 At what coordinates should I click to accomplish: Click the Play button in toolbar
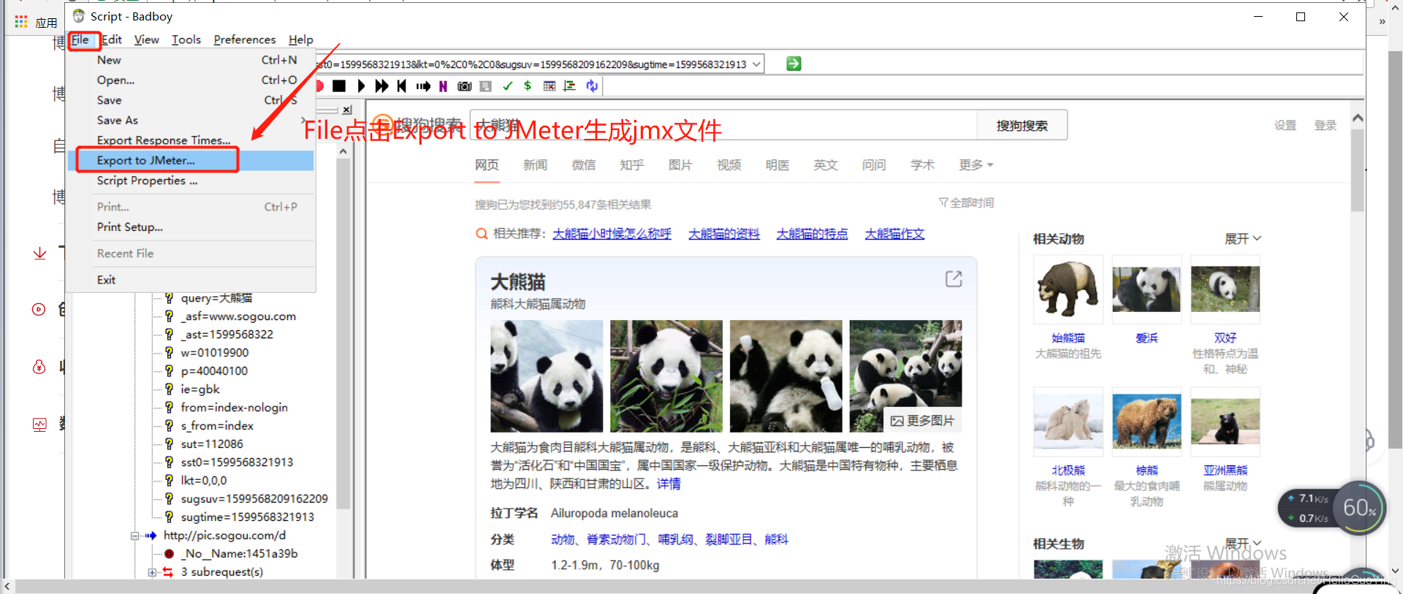click(x=361, y=86)
